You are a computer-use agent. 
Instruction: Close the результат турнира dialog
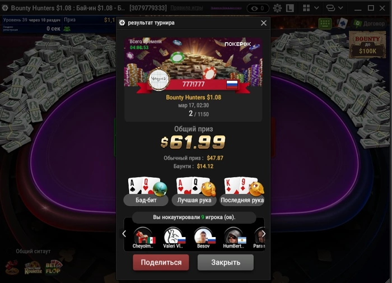click(264, 23)
